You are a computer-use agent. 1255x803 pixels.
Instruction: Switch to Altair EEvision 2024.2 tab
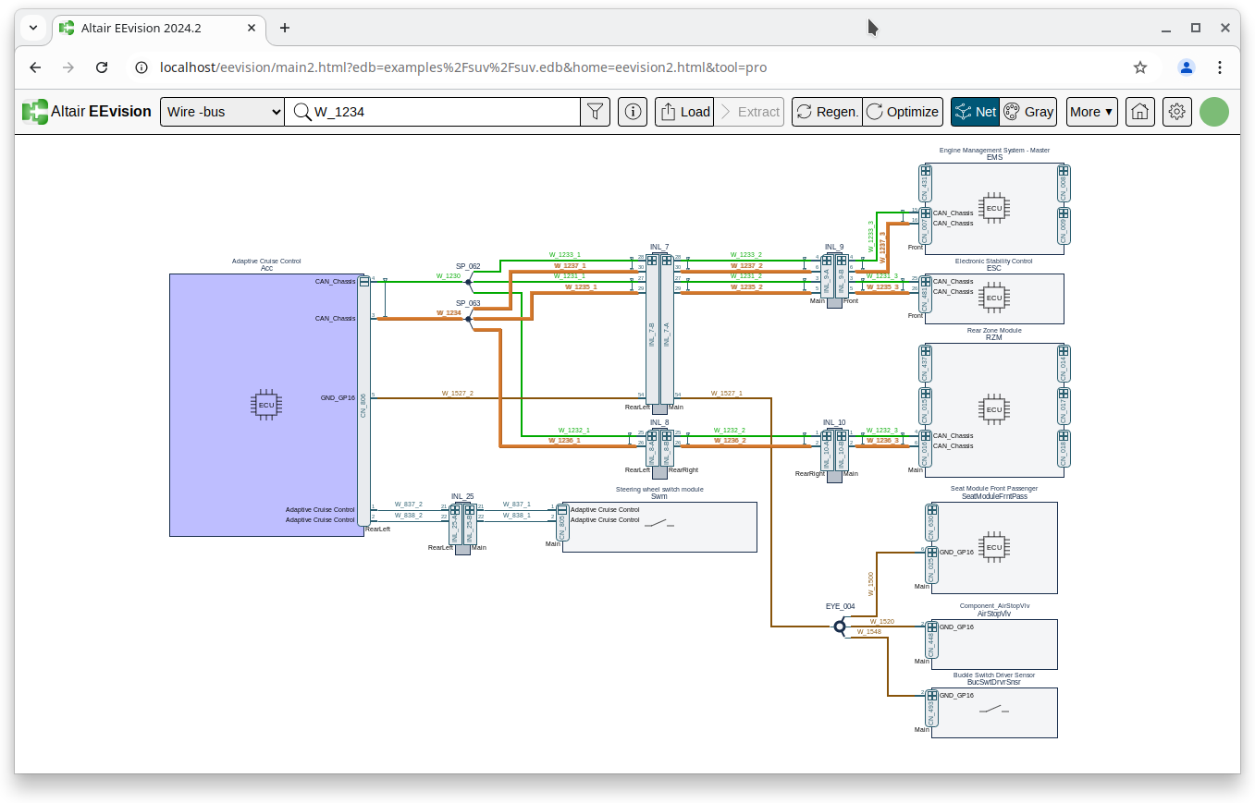pyautogui.click(x=148, y=28)
